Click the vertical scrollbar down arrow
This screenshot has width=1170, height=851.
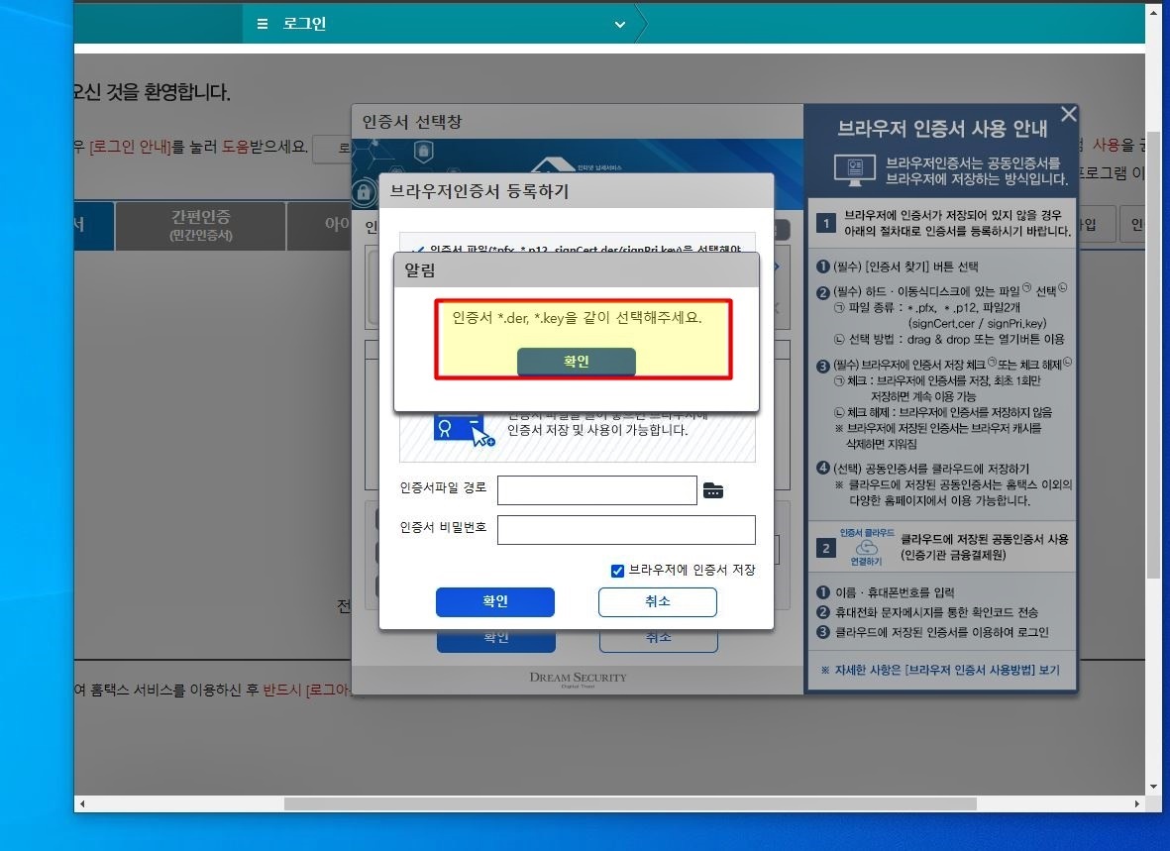pyautogui.click(x=1153, y=786)
